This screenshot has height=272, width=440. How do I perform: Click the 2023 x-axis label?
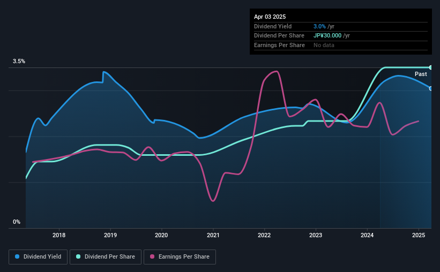tap(316, 235)
